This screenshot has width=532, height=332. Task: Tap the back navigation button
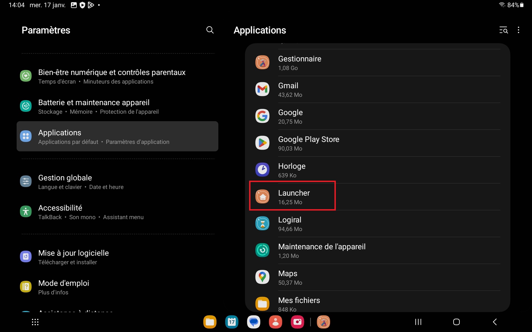pyautogui.click(x=495, y=322)
